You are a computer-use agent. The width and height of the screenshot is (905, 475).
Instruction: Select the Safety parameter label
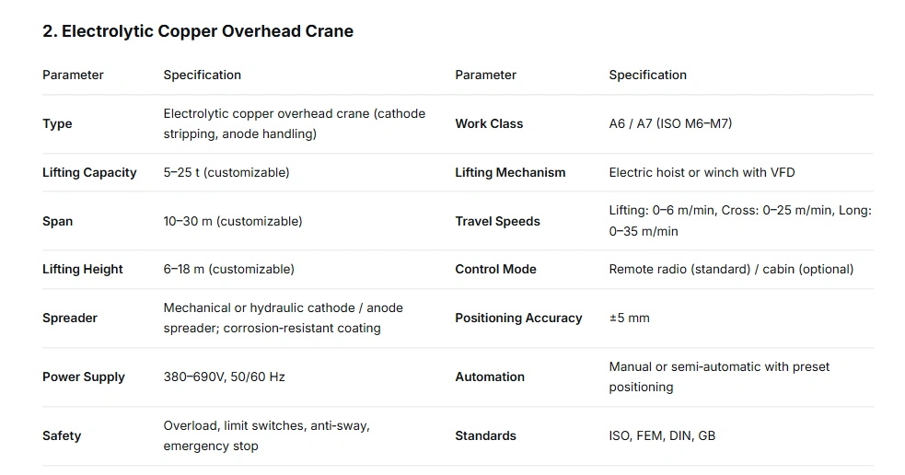[62, 435]
